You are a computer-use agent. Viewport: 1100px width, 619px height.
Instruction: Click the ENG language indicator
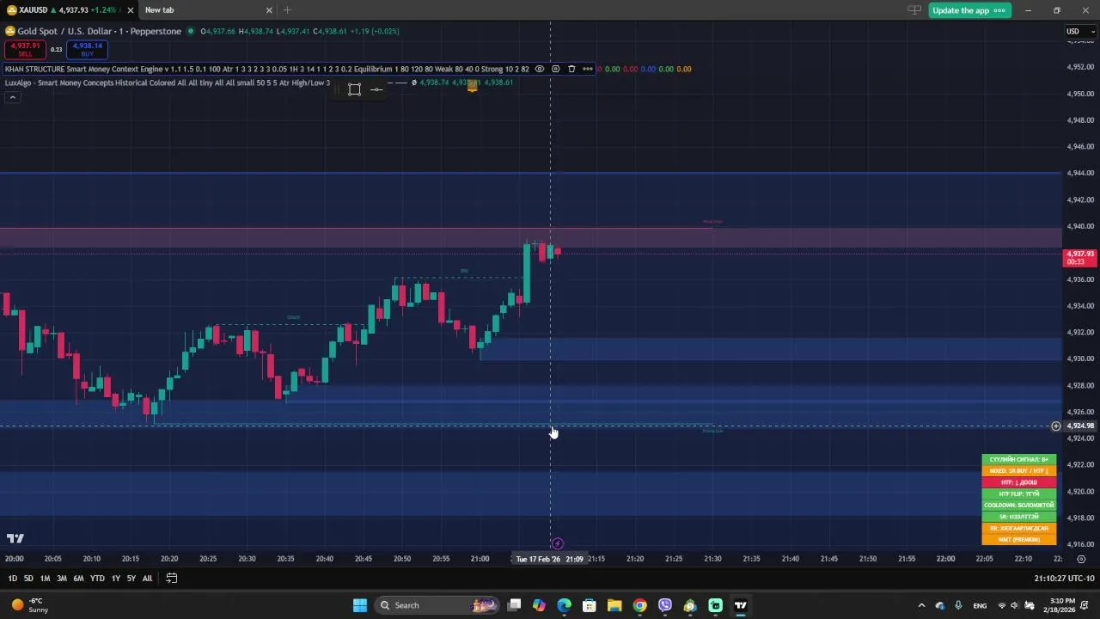980,605
